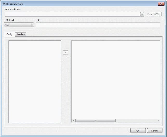Click the WSDL Address input field
Image resolution: width=167 pixels, height=137 pixels.
tap(72, 14)
